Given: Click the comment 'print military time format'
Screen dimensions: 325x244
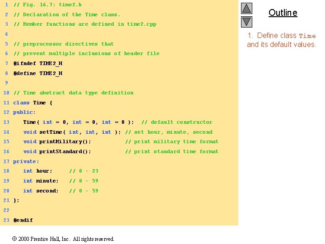Looking at the screenshot, I should pyautogui.click(x=176, y=141).
